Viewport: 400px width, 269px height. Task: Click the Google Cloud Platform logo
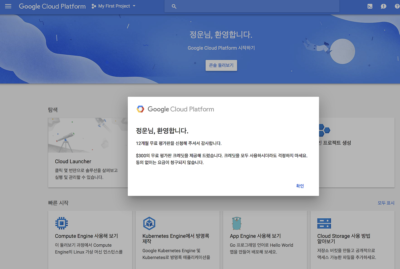52,6
